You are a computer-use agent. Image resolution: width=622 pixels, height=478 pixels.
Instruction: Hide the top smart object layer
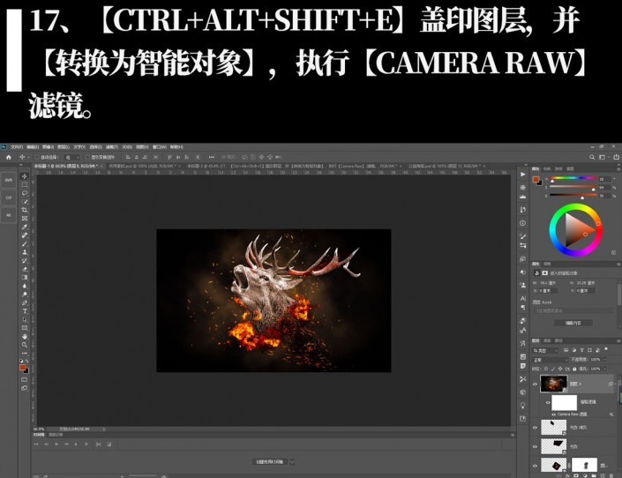pyautogui.click(x=535, y=384)
